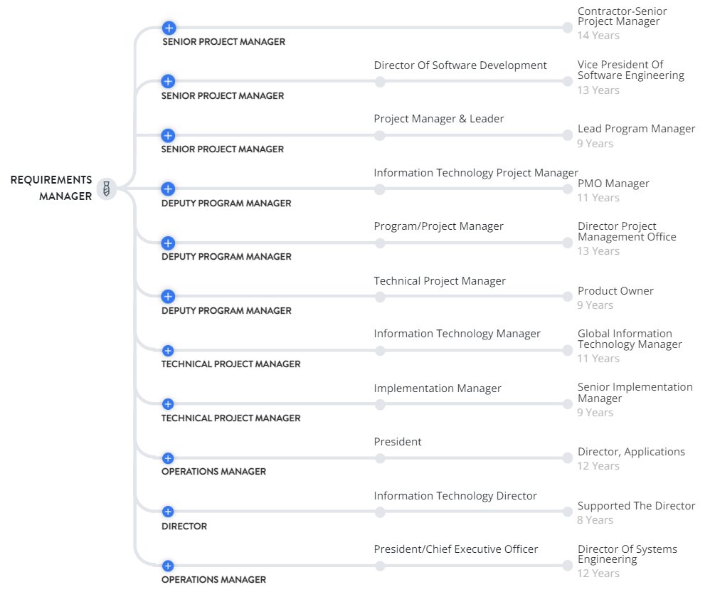Click the Director Of Systems Engineering endpoint dot
The image size is (715, 592).
(567, 566)
